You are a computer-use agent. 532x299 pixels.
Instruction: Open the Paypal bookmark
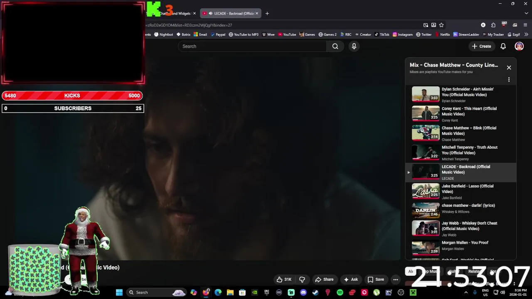pyautogui.click(x=218, y=34)
